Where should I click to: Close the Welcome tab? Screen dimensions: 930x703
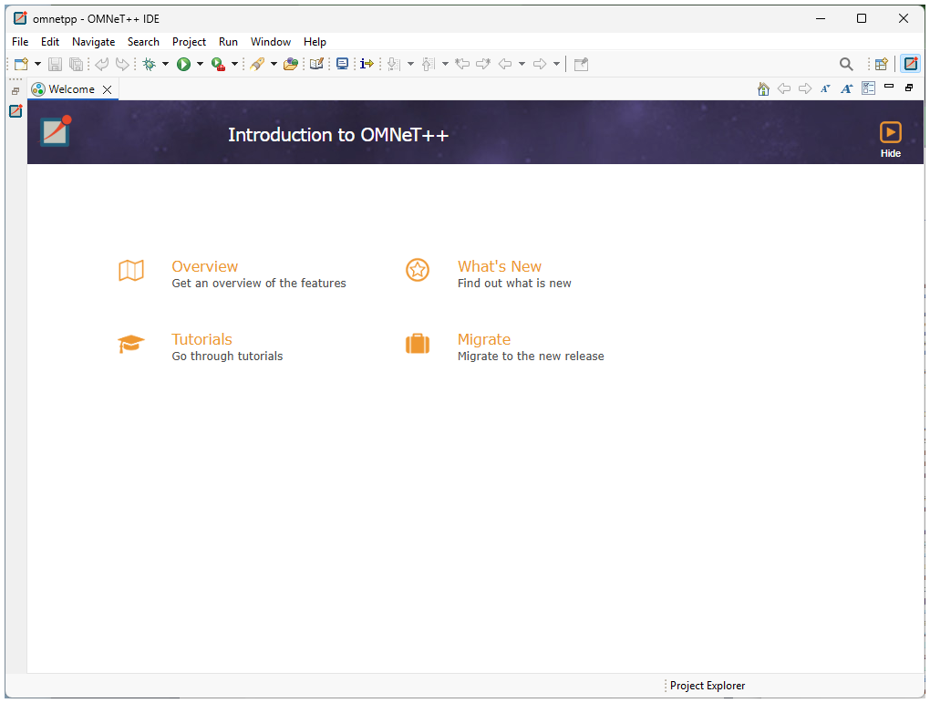point(108,89)
